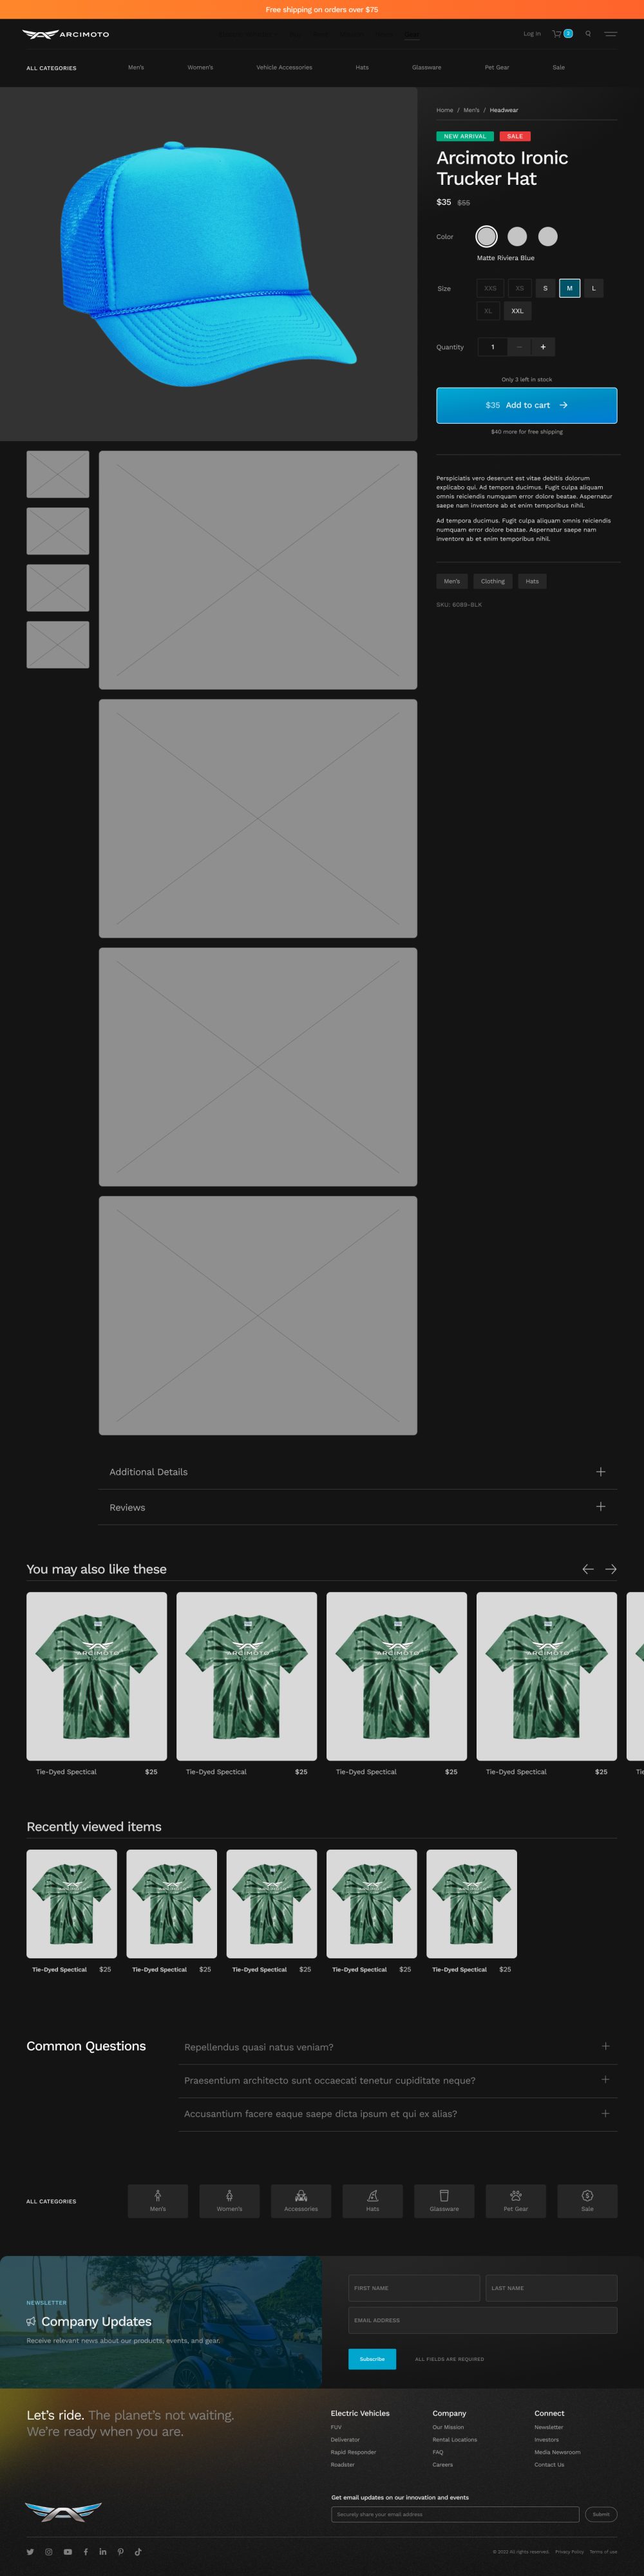Click previous arrow in 'You may also like'
Screen dimensions: 644x2576
coord(588,1569)
